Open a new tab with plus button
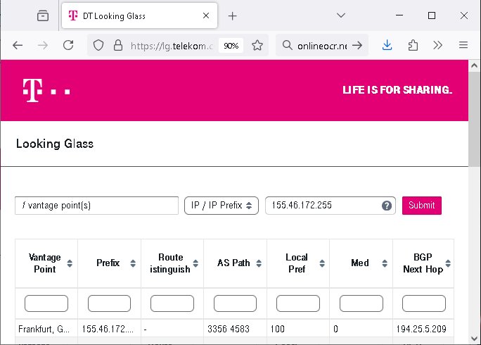This screenshot has width=481, height=345. coord(233,16)
